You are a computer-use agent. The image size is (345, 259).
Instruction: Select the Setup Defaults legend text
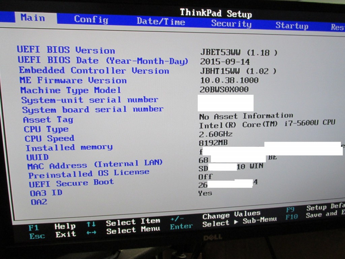tap(326, 207)
